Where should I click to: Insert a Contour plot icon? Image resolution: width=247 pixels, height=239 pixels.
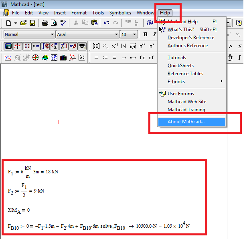click(54, 58)
